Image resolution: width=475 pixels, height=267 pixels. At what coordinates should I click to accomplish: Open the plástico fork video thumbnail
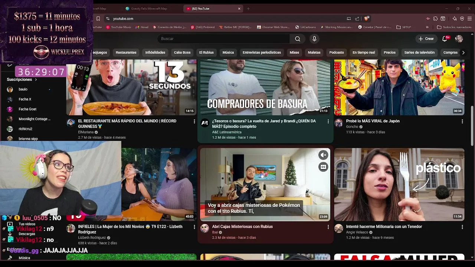pyautogui.click(x=399, y=184)
